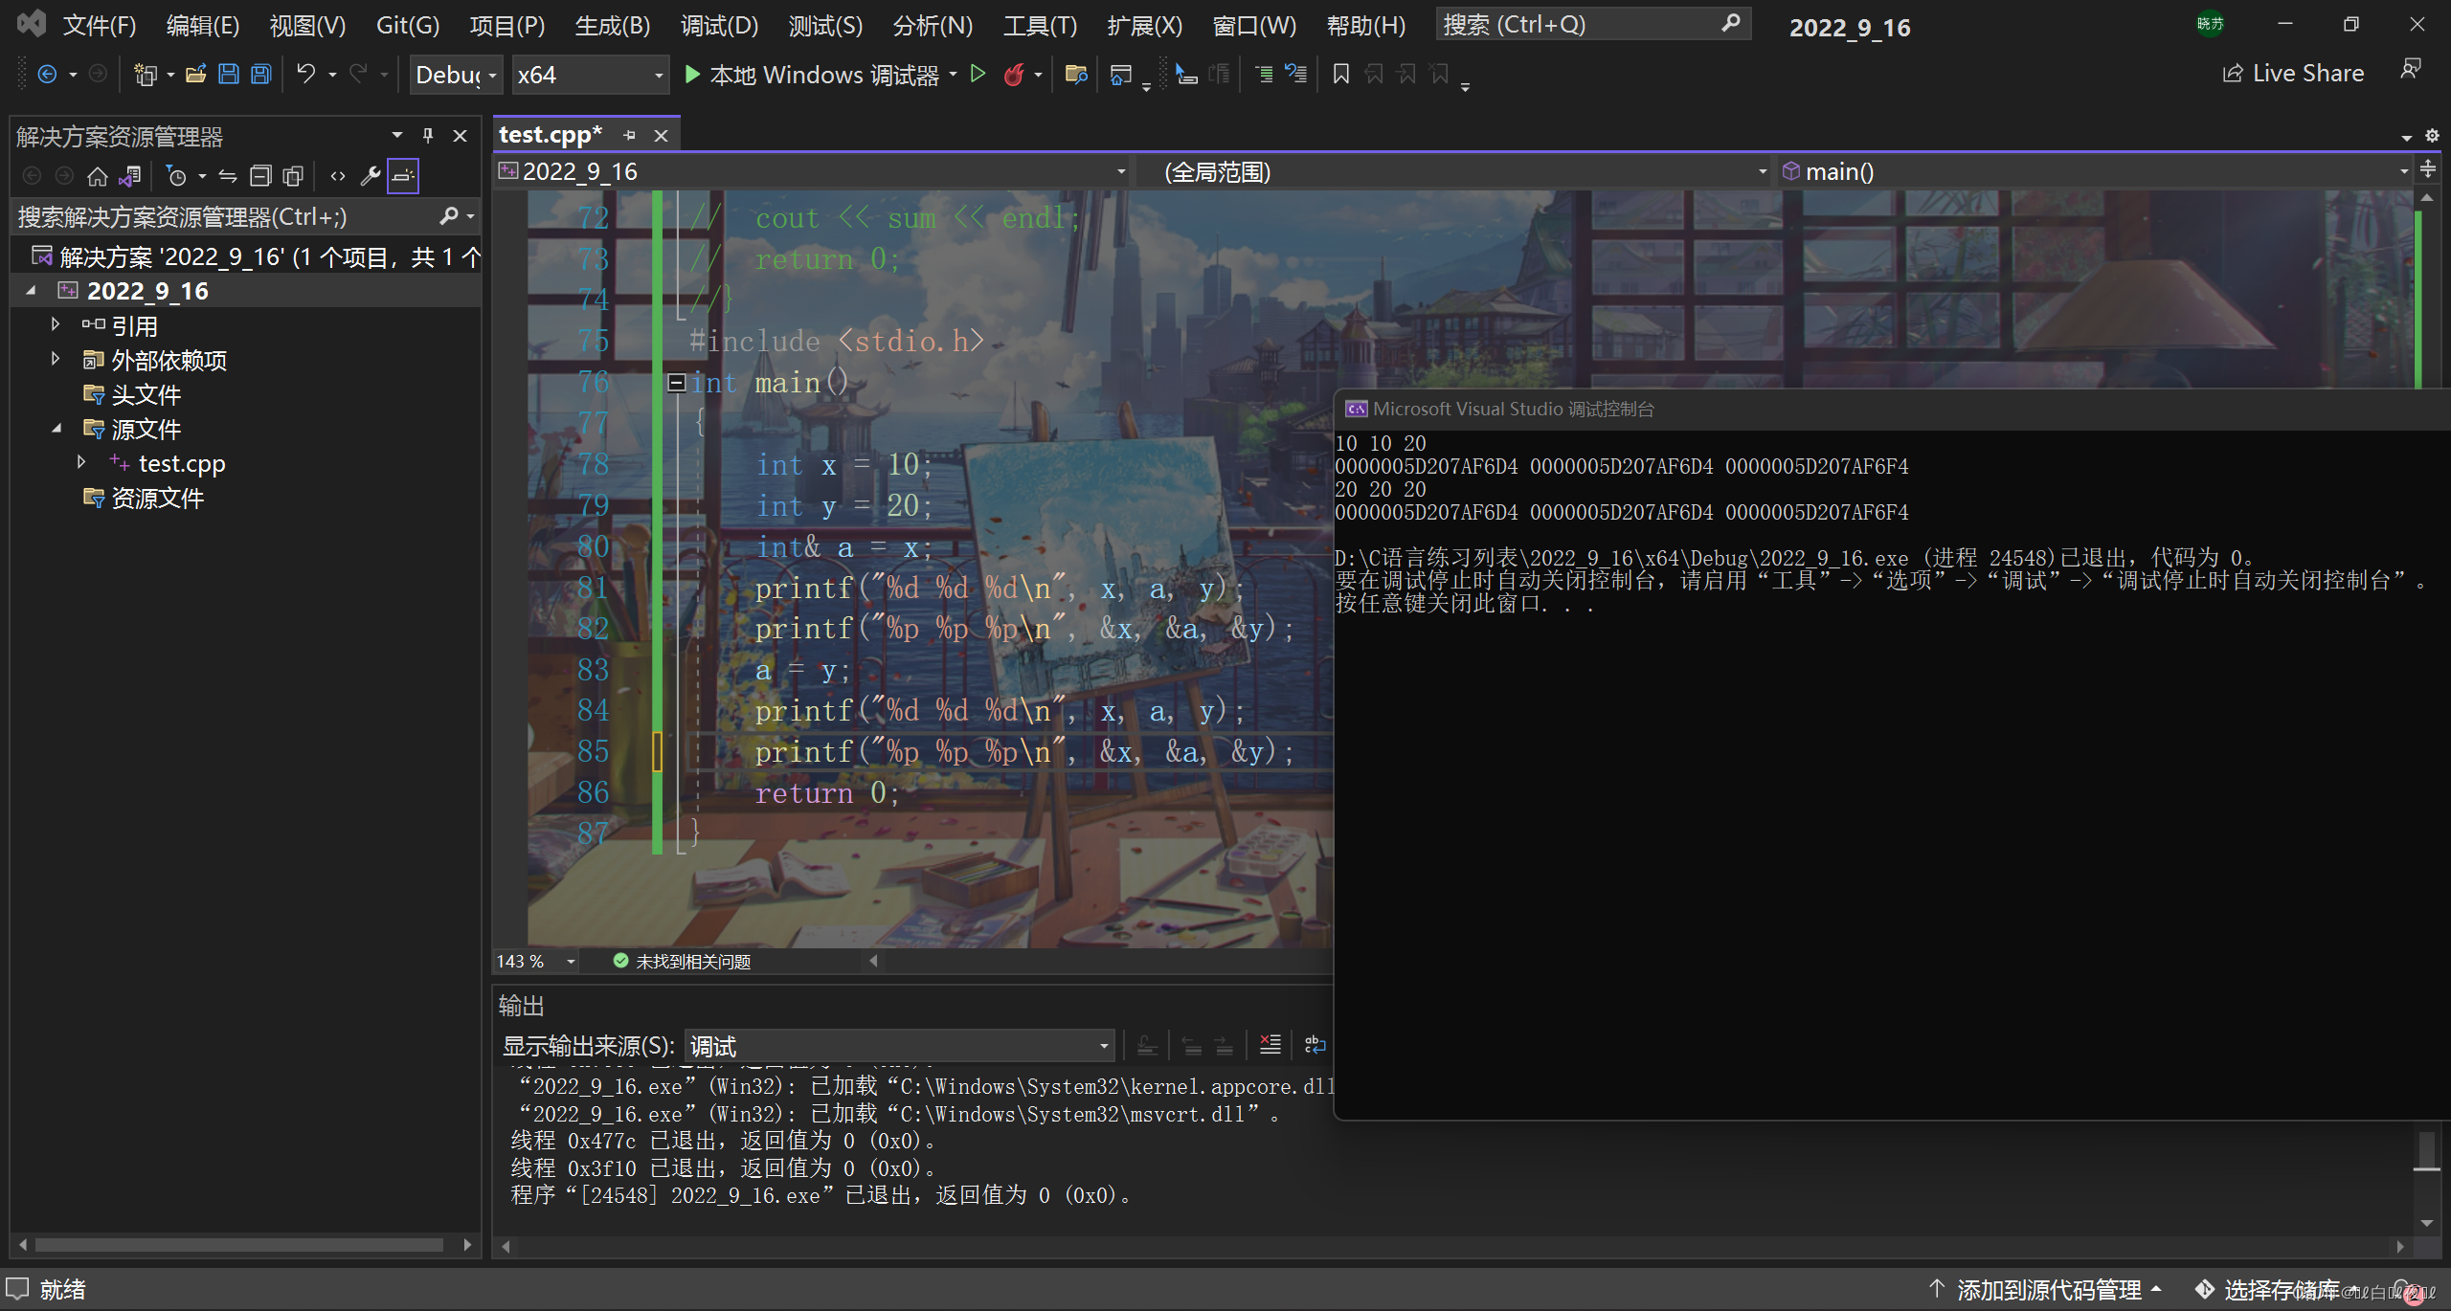The height and width of the screenshot is (1311, 2451).
Task: Pin the Solution Explorer panel
Action: pyautogui.click(x=428, y=136)
